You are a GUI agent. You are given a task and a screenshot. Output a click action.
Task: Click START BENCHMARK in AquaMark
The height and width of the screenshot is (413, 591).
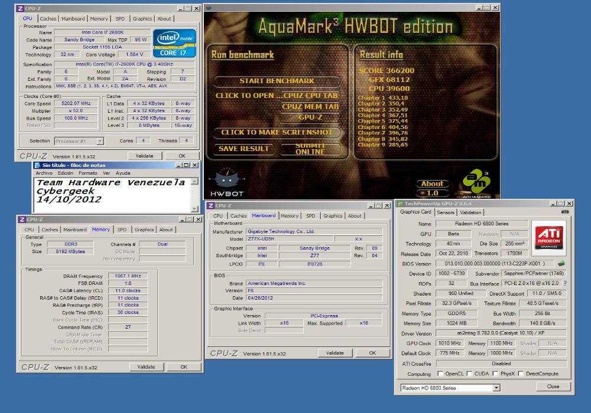(277, 81)
